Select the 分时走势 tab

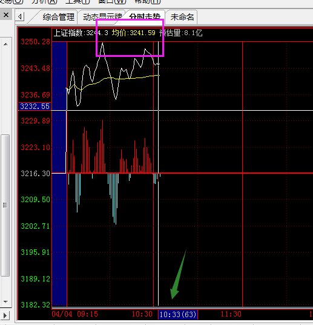click(x=145, y=16)
